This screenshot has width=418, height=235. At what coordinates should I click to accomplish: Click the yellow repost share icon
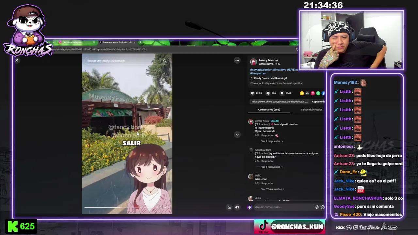pos(302,93)
